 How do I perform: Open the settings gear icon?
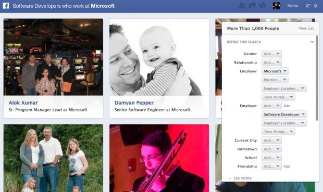[x=316, y=6]
